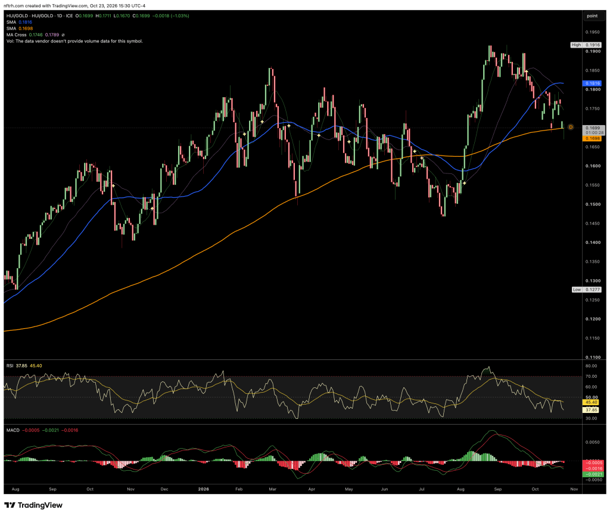Select the HUI/GOLD 1D ICE symbol legend
This screenshot has width=610, height=516.
click(x=98, y=16)
